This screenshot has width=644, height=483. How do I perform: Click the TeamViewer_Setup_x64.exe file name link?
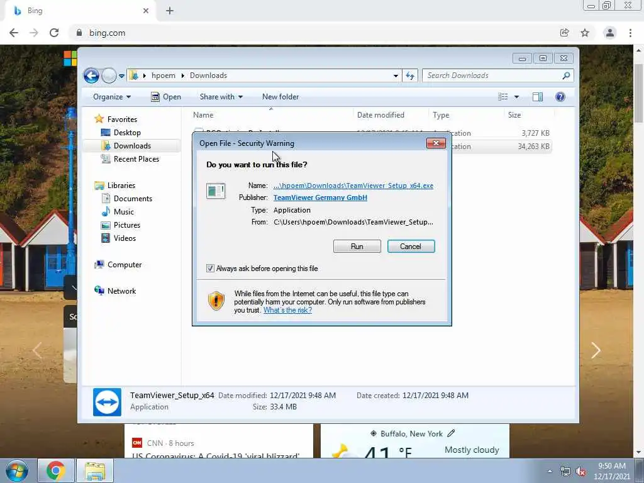click(x=353, y=186)
